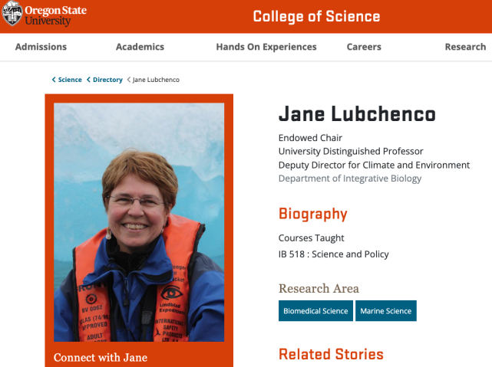
Task: Click the IB 518 Science and Policy course
Action: pos(334,254)
